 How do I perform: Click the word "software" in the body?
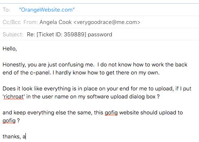[x=98, y=97]
